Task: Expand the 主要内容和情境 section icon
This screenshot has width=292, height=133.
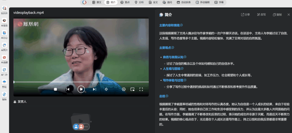Action: [x=181, y=25]
